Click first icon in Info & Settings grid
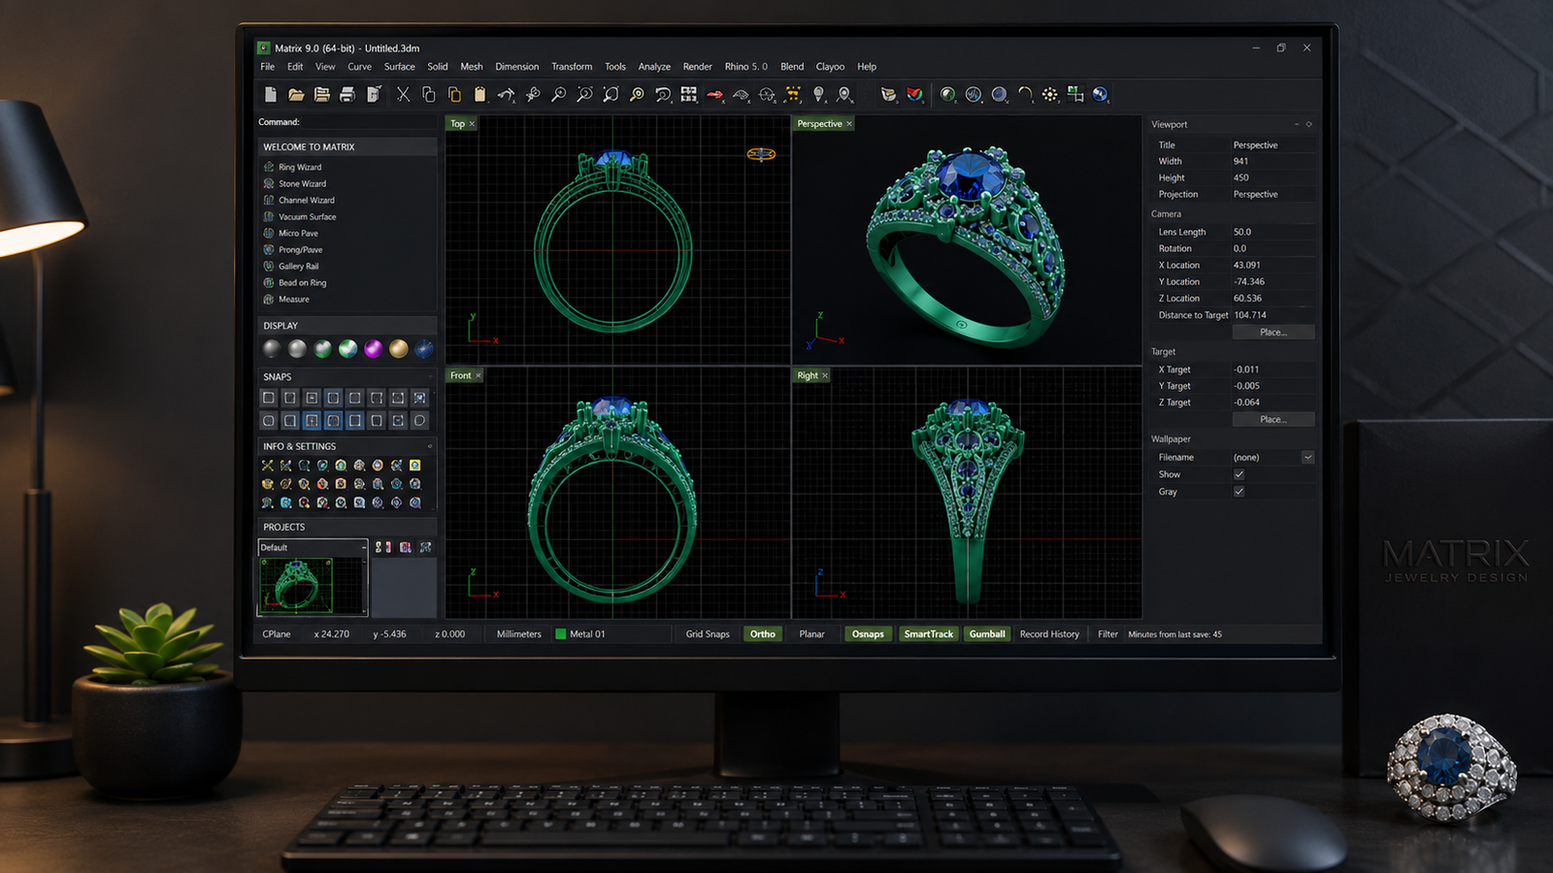 coord(268,466)
